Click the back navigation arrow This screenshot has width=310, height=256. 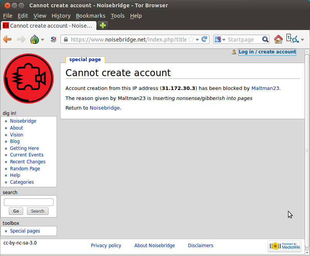click(7, 39)
